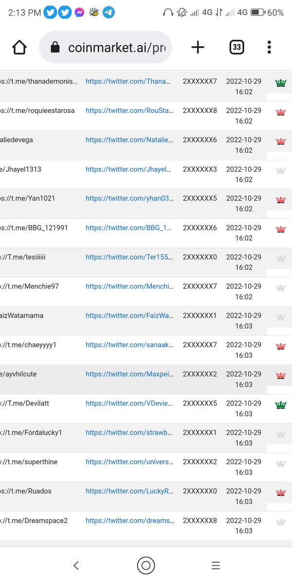Click red crown in chaeyyyy1 row

click(x=281, y=346)
